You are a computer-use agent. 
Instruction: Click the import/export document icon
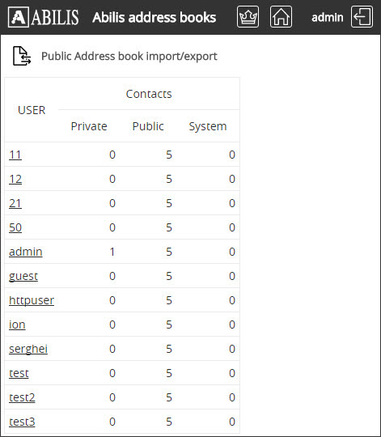(22, 56)
